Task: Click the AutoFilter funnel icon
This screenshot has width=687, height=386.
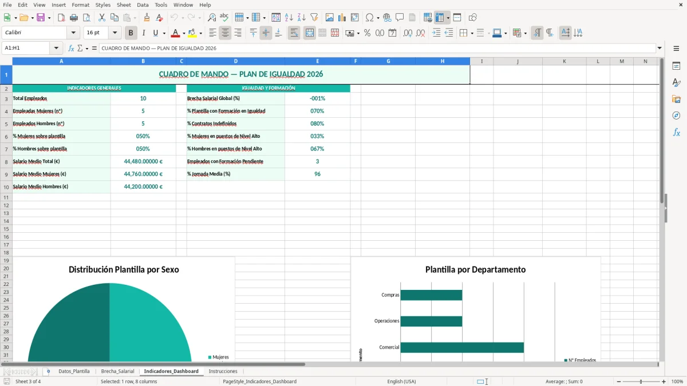Action: pyautogui.click(x=314, y=18)
